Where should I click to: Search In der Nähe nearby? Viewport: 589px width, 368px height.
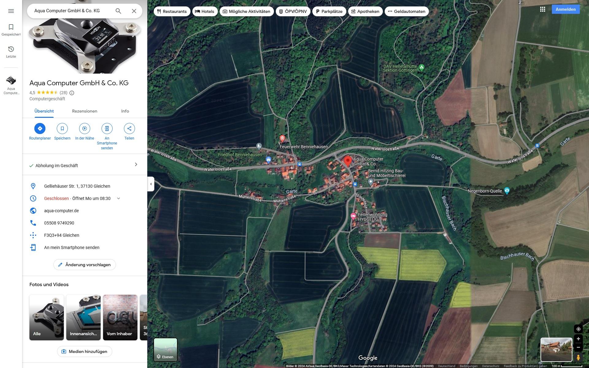(x=85, y=128)
